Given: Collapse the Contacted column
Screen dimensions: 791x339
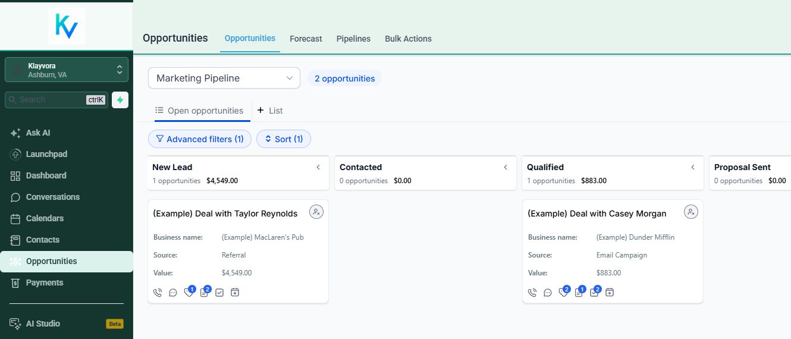Looking at the screenshot, I should (x=506, y=167).
